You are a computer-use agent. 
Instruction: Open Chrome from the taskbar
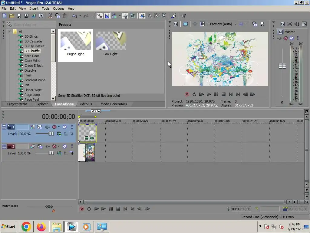(26, 226)
